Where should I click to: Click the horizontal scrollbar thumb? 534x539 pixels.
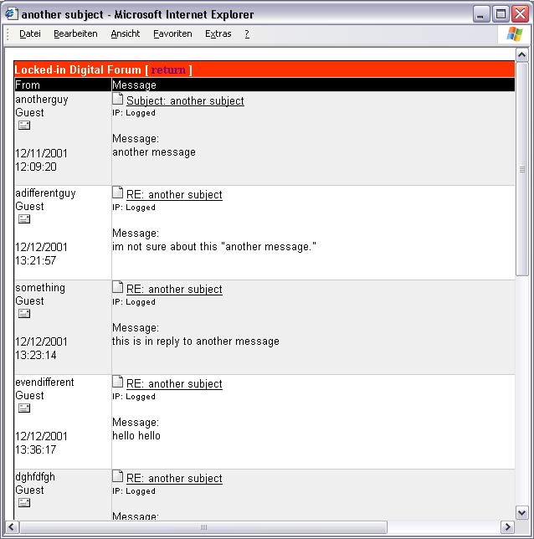[203, 527]
